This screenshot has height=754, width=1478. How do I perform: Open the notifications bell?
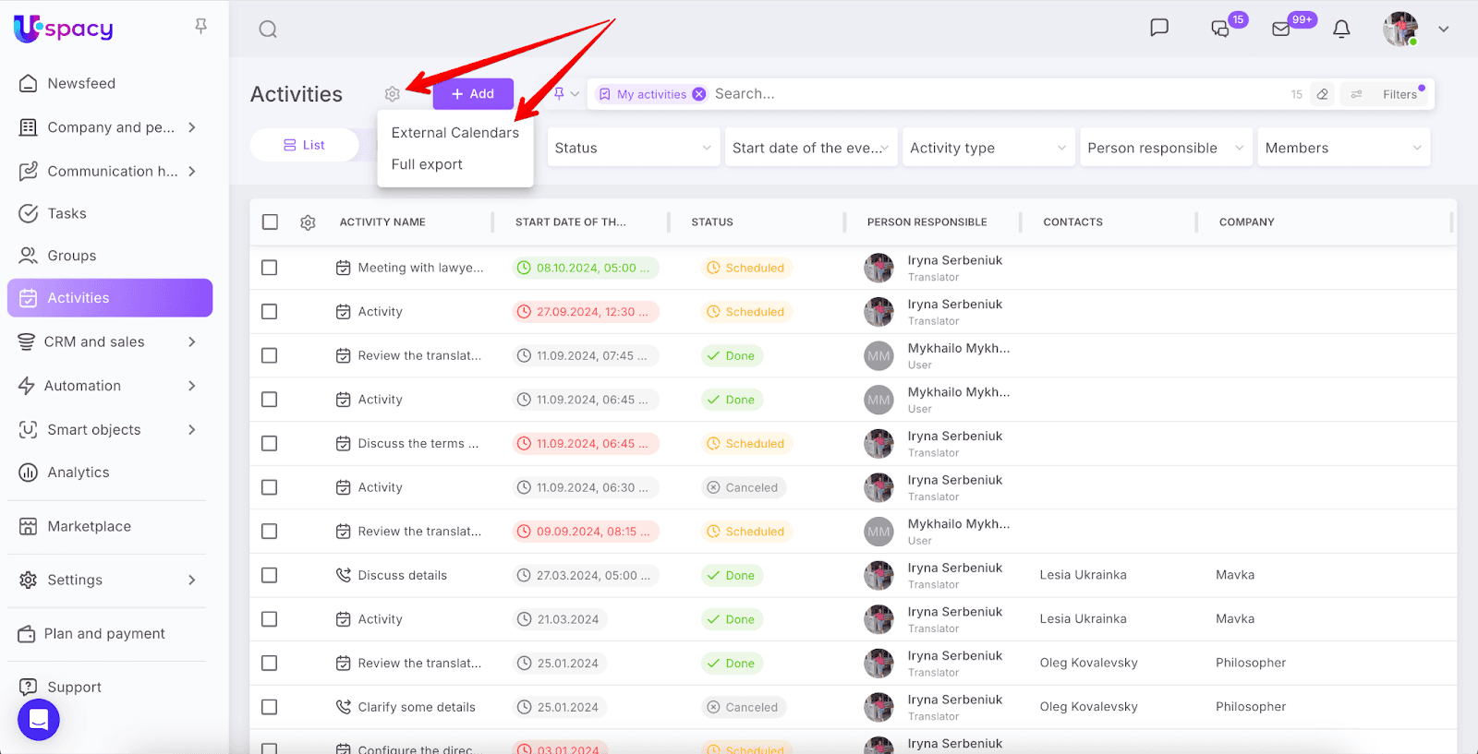coord(1341,30)
